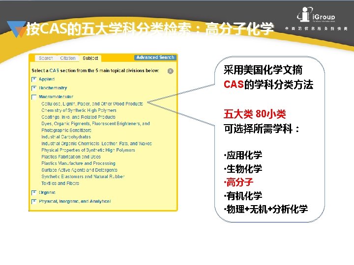This screenshot has height=265, width=354.
Task: Select Plastics Manufacture and Processing
Action: point(78,163)
